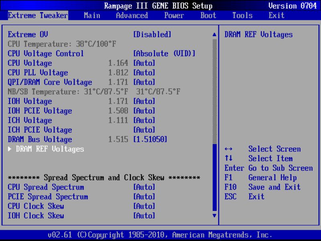
Task: Click the scrollbar down arrow
Action: [214, 216]
